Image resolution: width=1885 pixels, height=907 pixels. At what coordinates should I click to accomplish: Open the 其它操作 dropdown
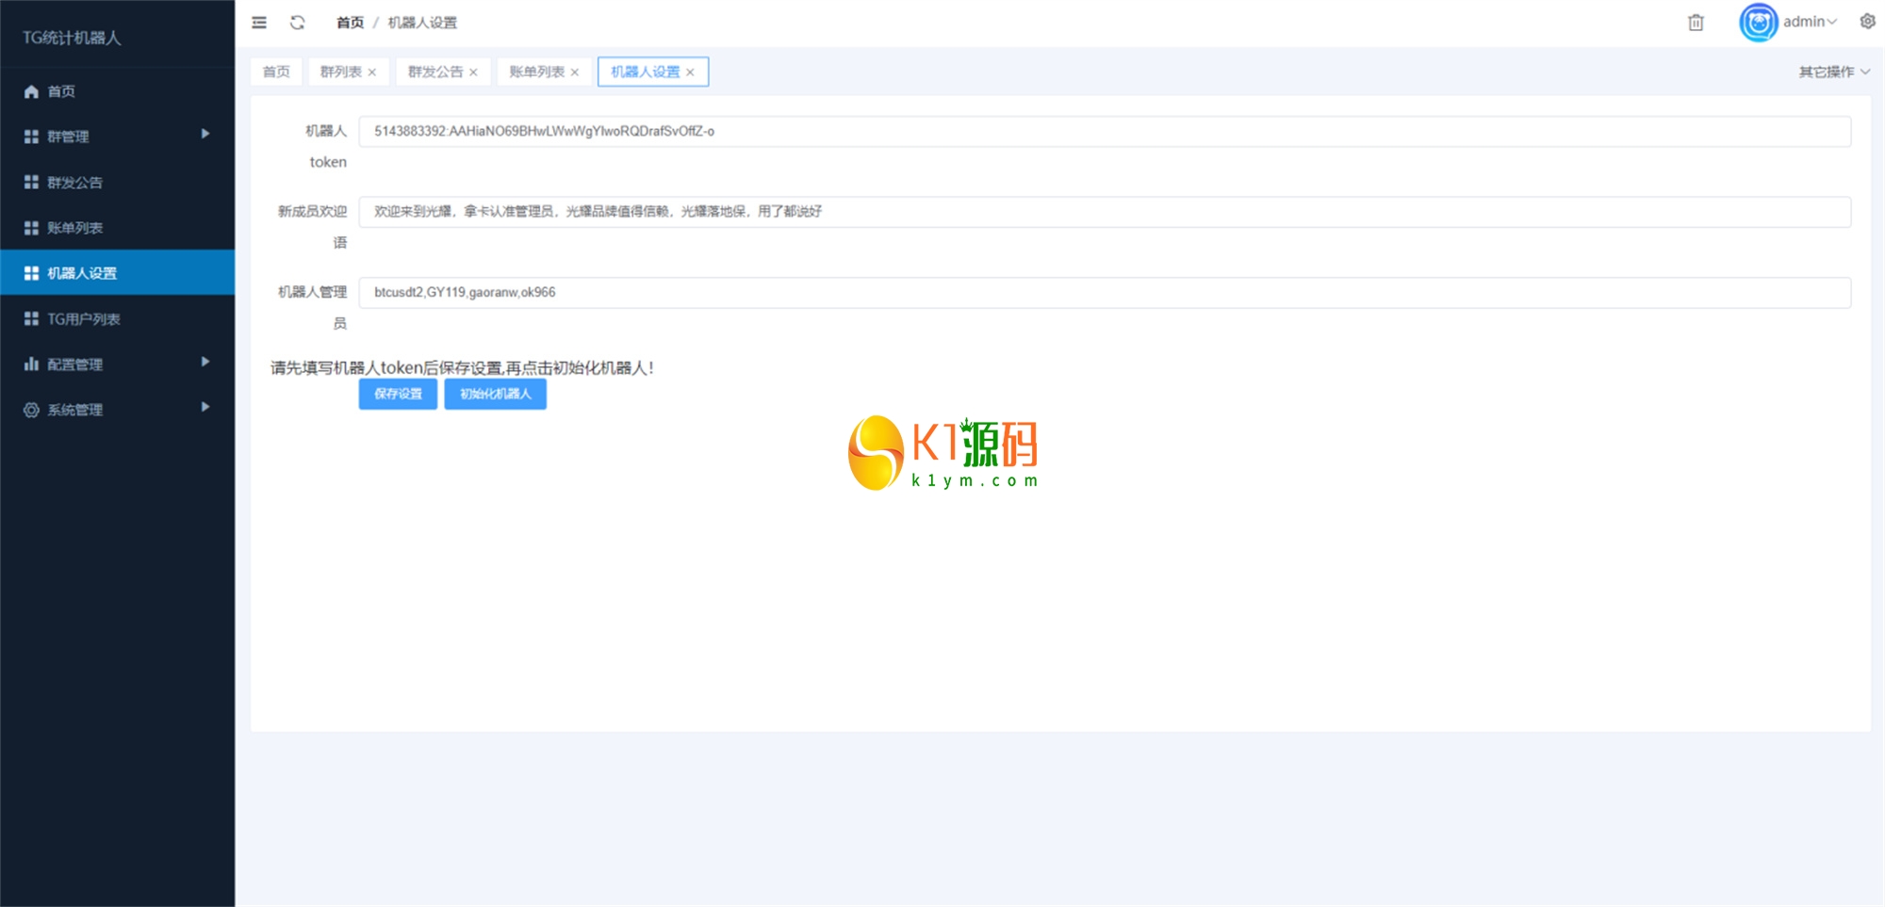(x=1834, y=72)
